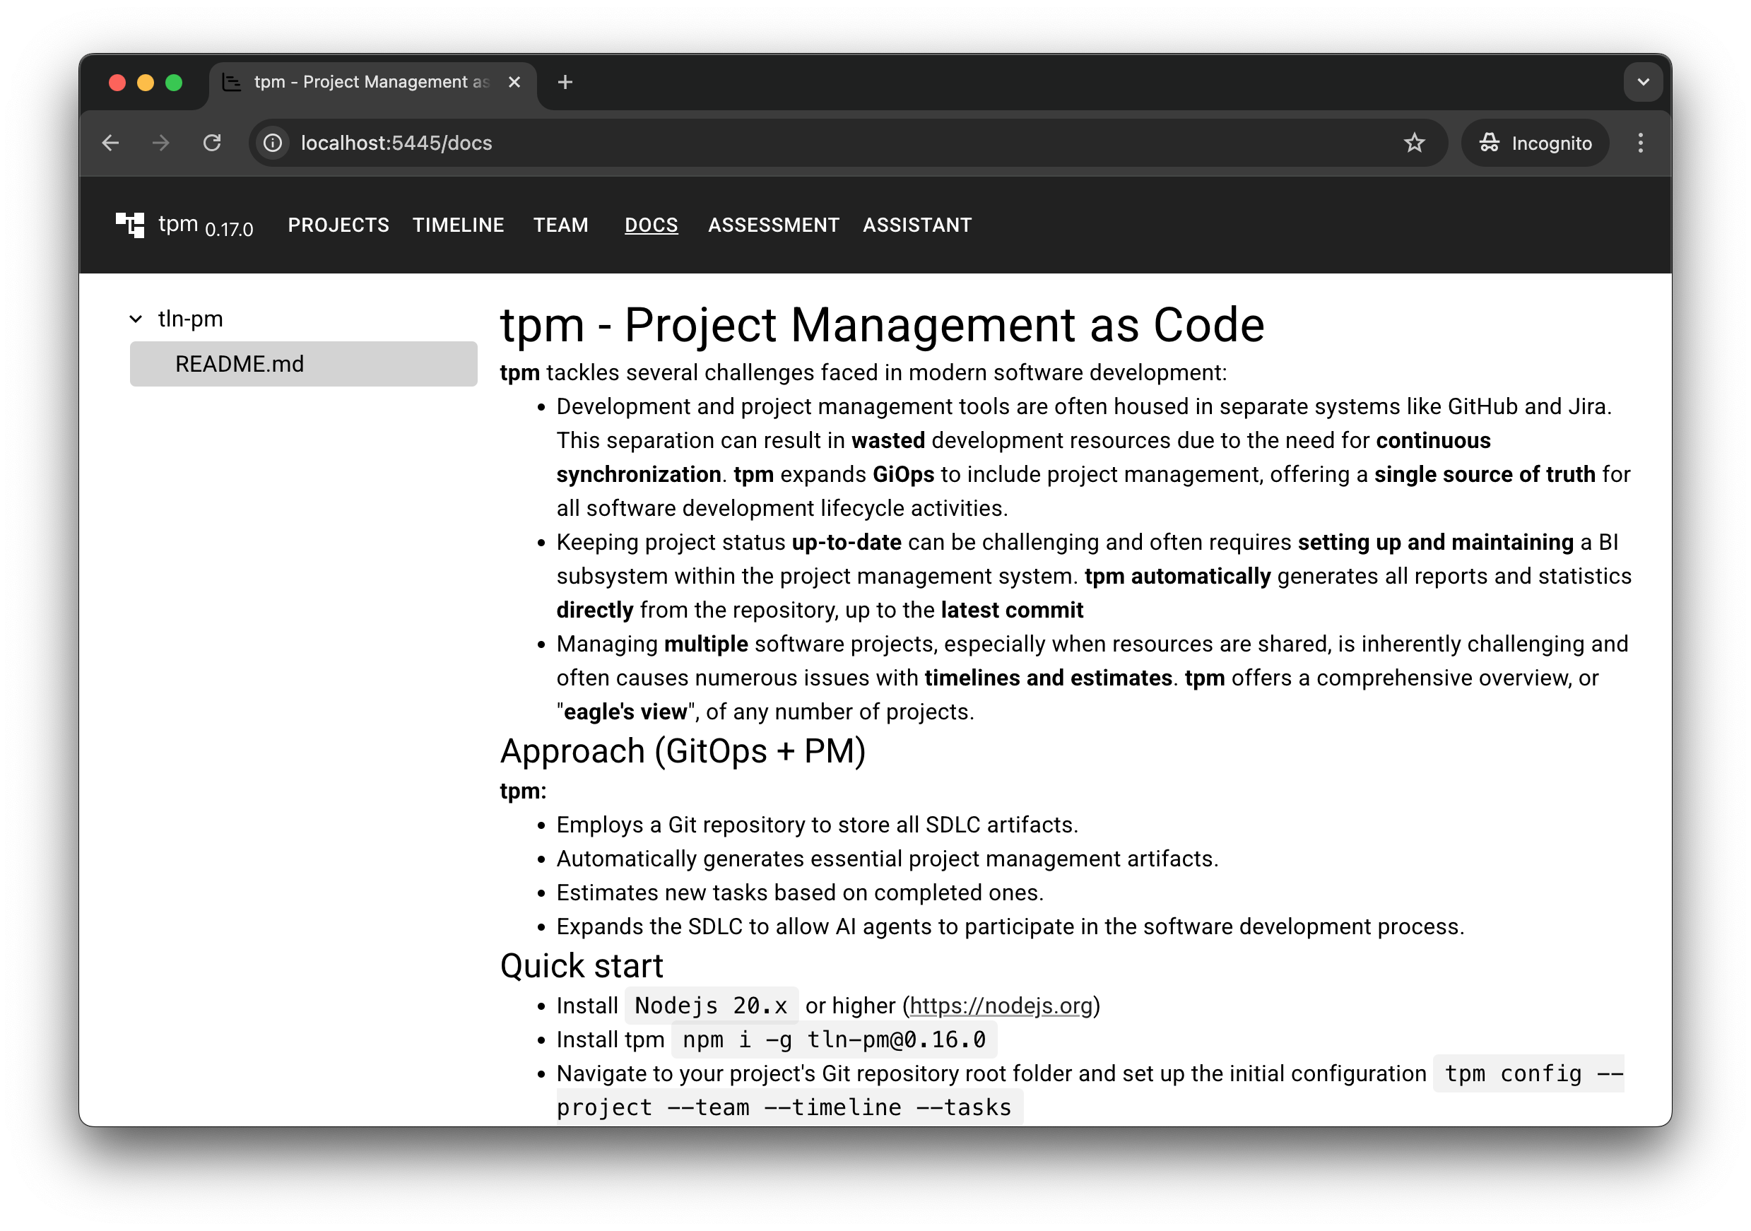The height and width of the screenshot is (1231, 1751).
Task: View site information icon in address bar
Action: point(272,143)
